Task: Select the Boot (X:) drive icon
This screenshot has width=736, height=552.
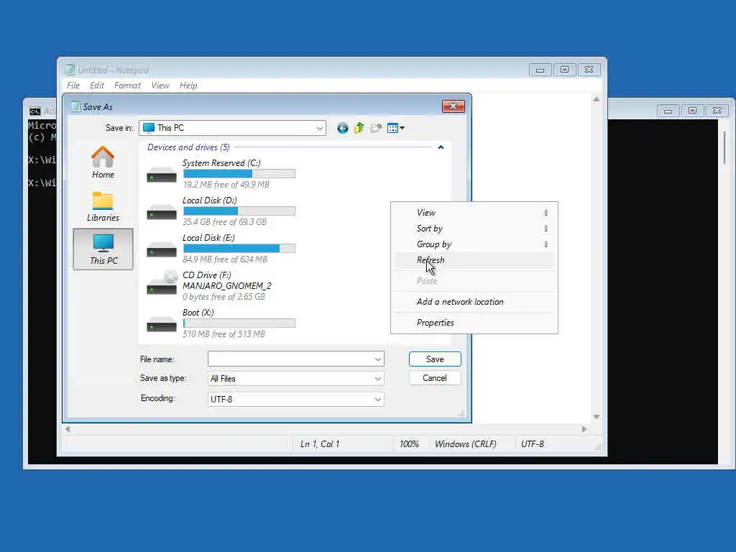Action: 162,324
